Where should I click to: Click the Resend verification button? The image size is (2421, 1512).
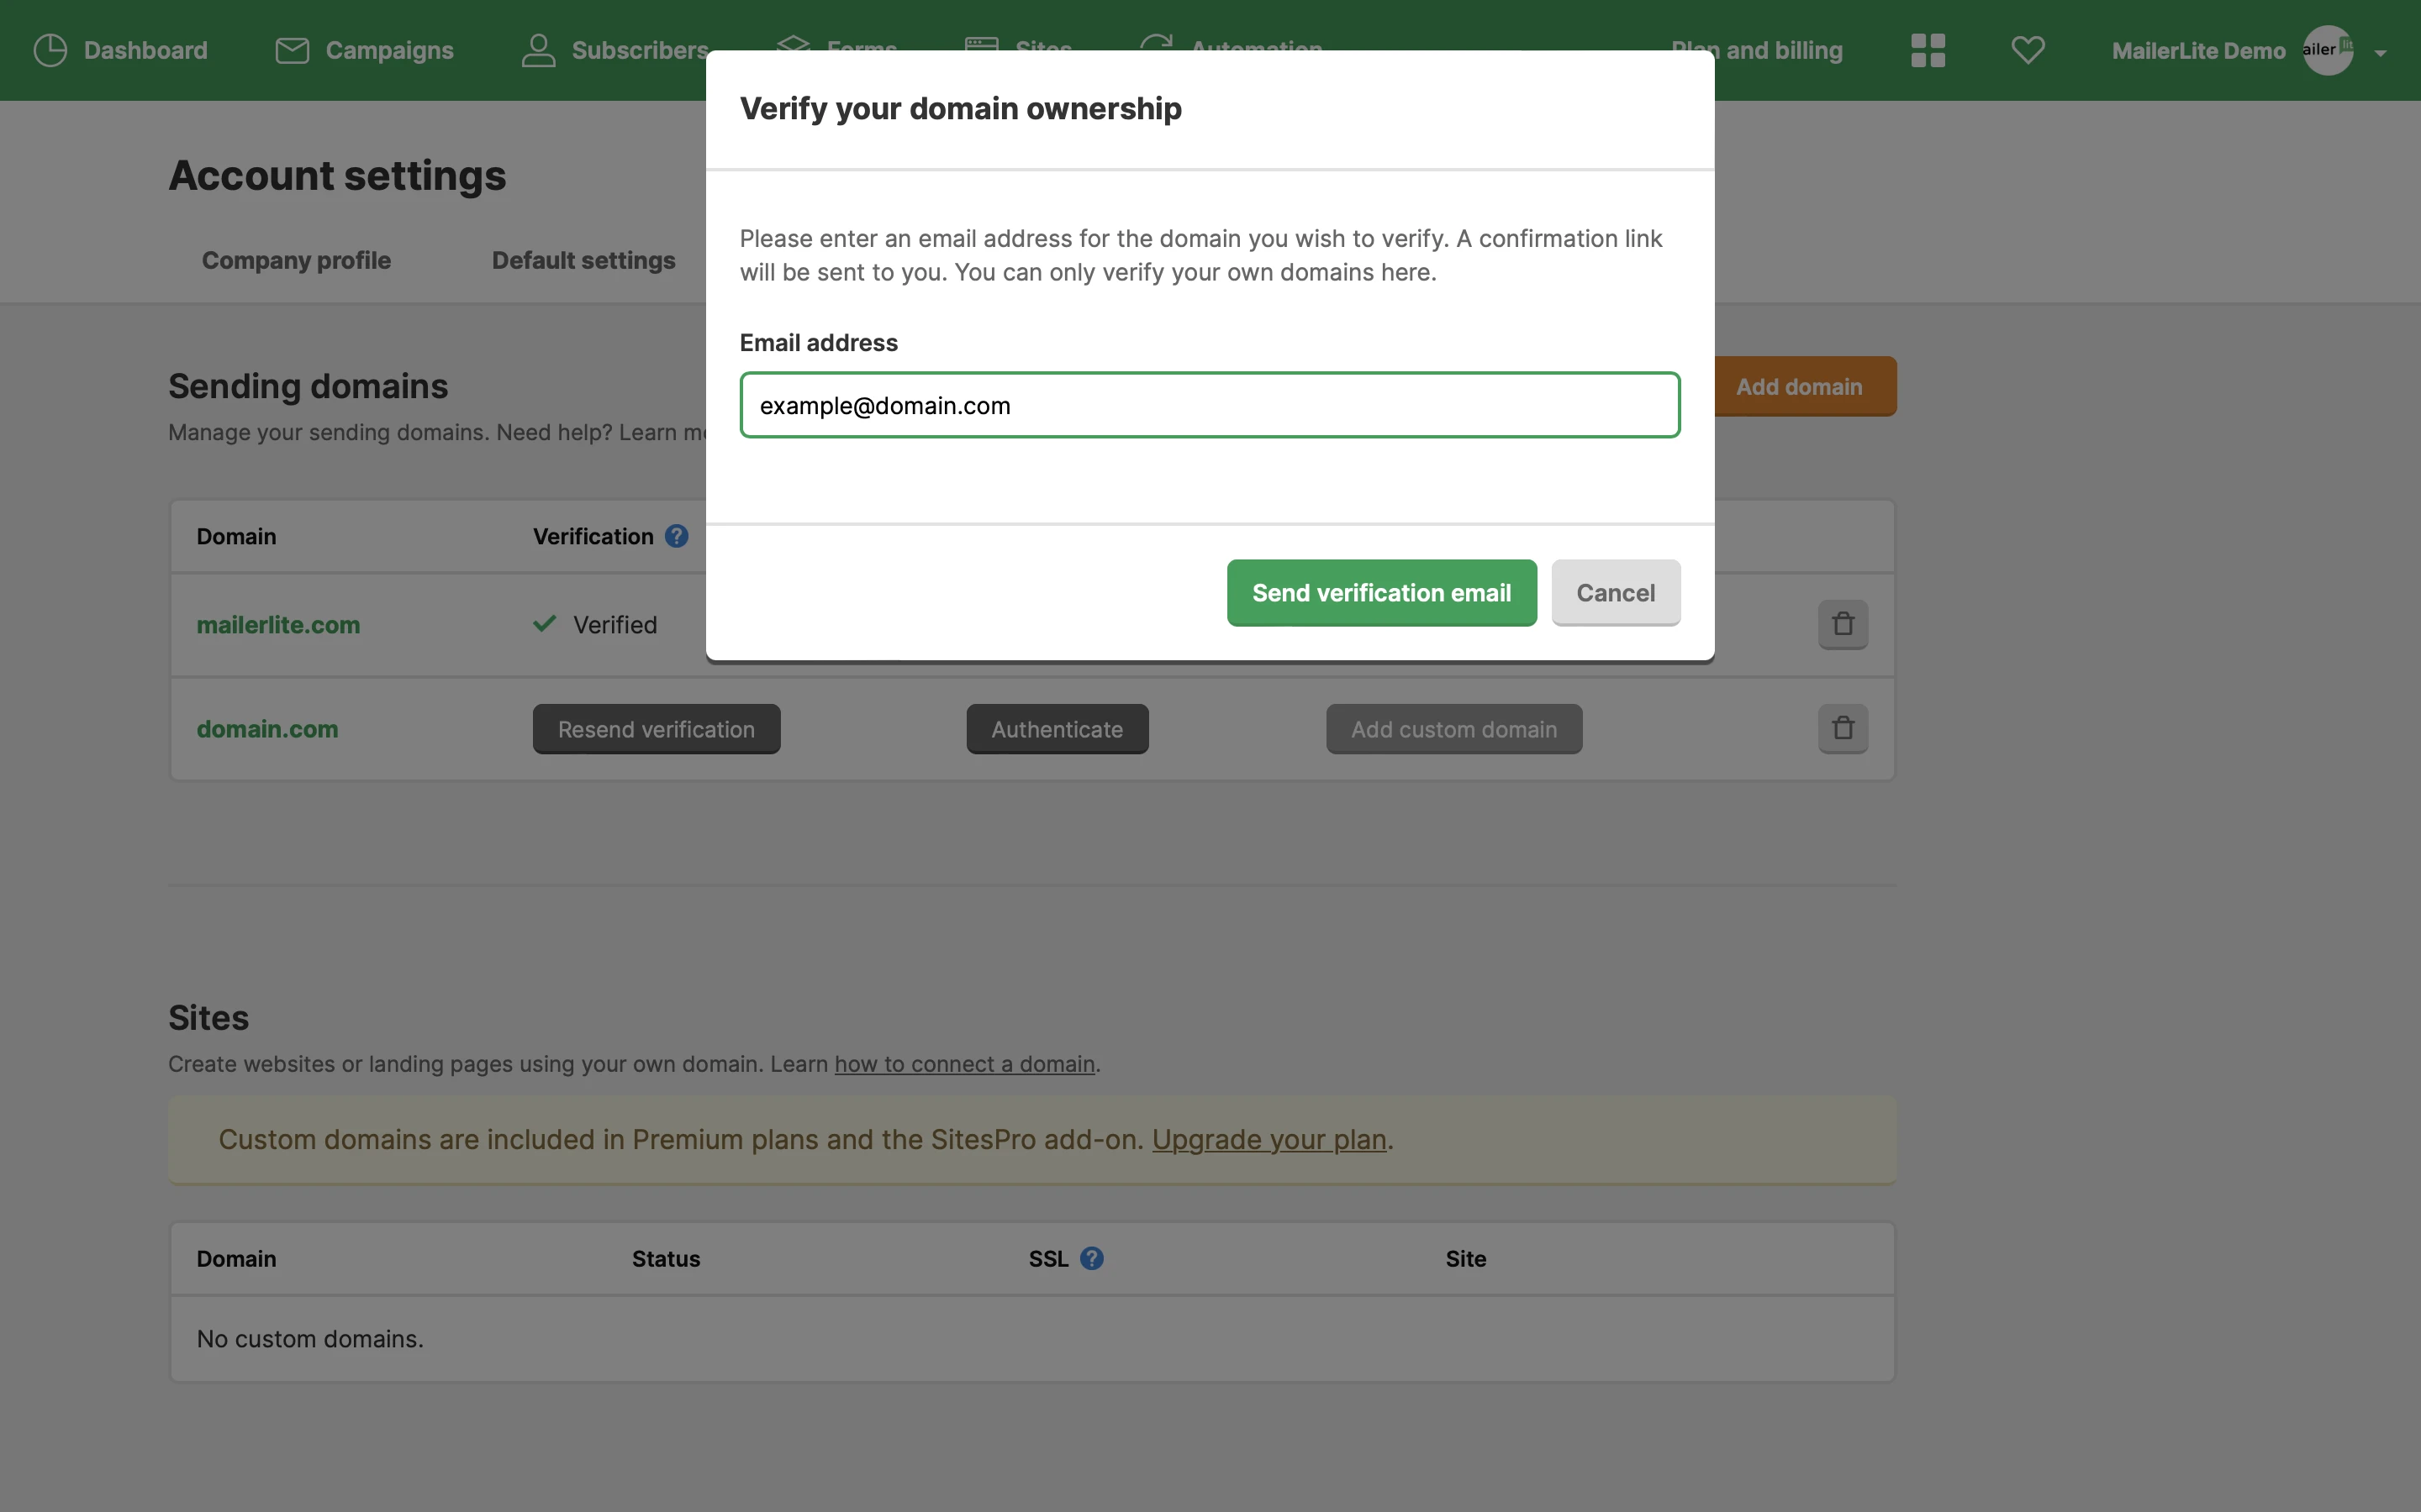click(657, 729)
